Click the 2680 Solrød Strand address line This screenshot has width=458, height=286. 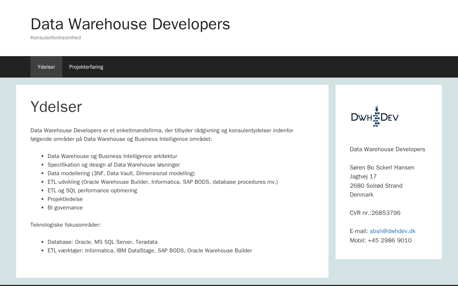[x=376, y=186]
